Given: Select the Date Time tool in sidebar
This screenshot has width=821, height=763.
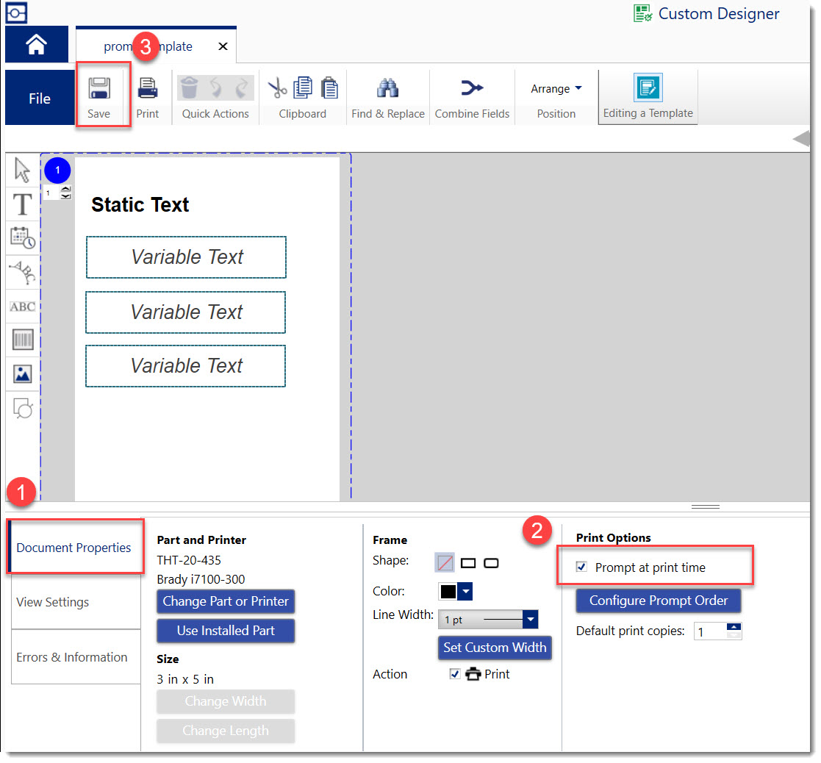Looking at the screenshot, I should (23, 238).
